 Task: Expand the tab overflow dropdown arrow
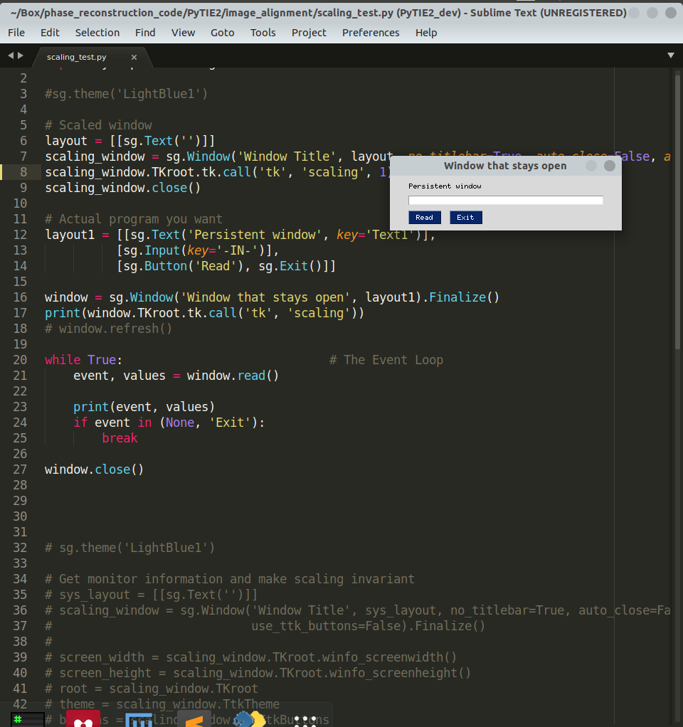(669, 55)
